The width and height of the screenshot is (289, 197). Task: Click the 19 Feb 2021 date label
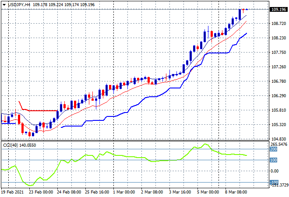(13, 192)
